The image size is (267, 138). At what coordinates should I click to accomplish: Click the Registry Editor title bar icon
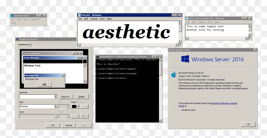click(12, 15)
